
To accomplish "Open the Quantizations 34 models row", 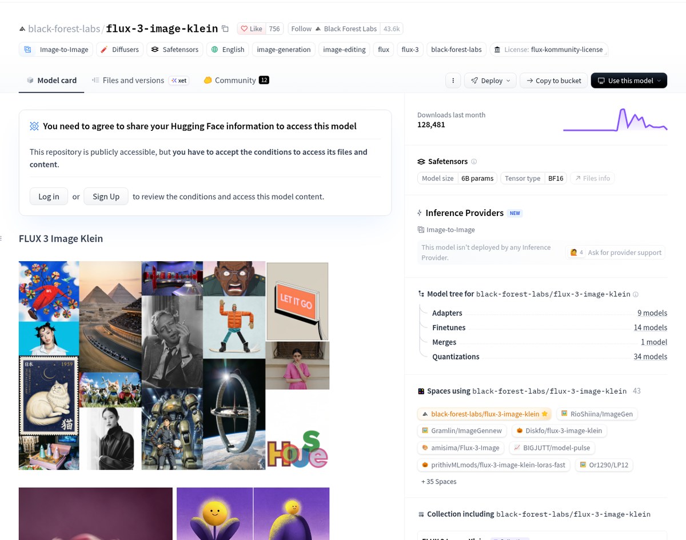I will pos(549,357).
